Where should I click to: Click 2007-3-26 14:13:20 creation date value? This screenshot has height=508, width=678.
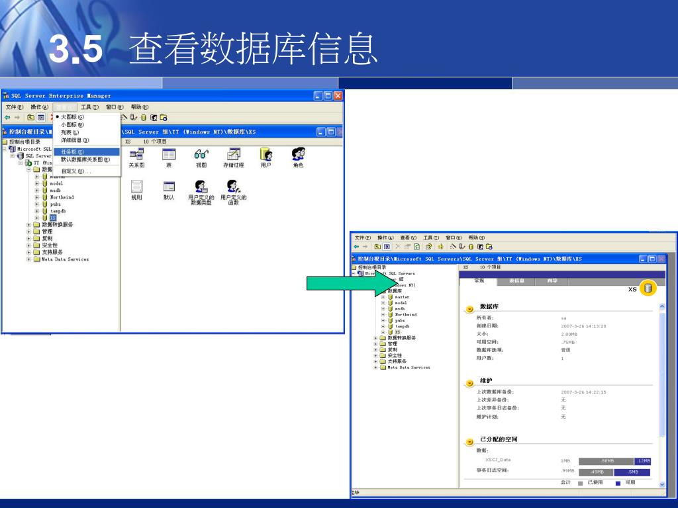tap(583, 326)
